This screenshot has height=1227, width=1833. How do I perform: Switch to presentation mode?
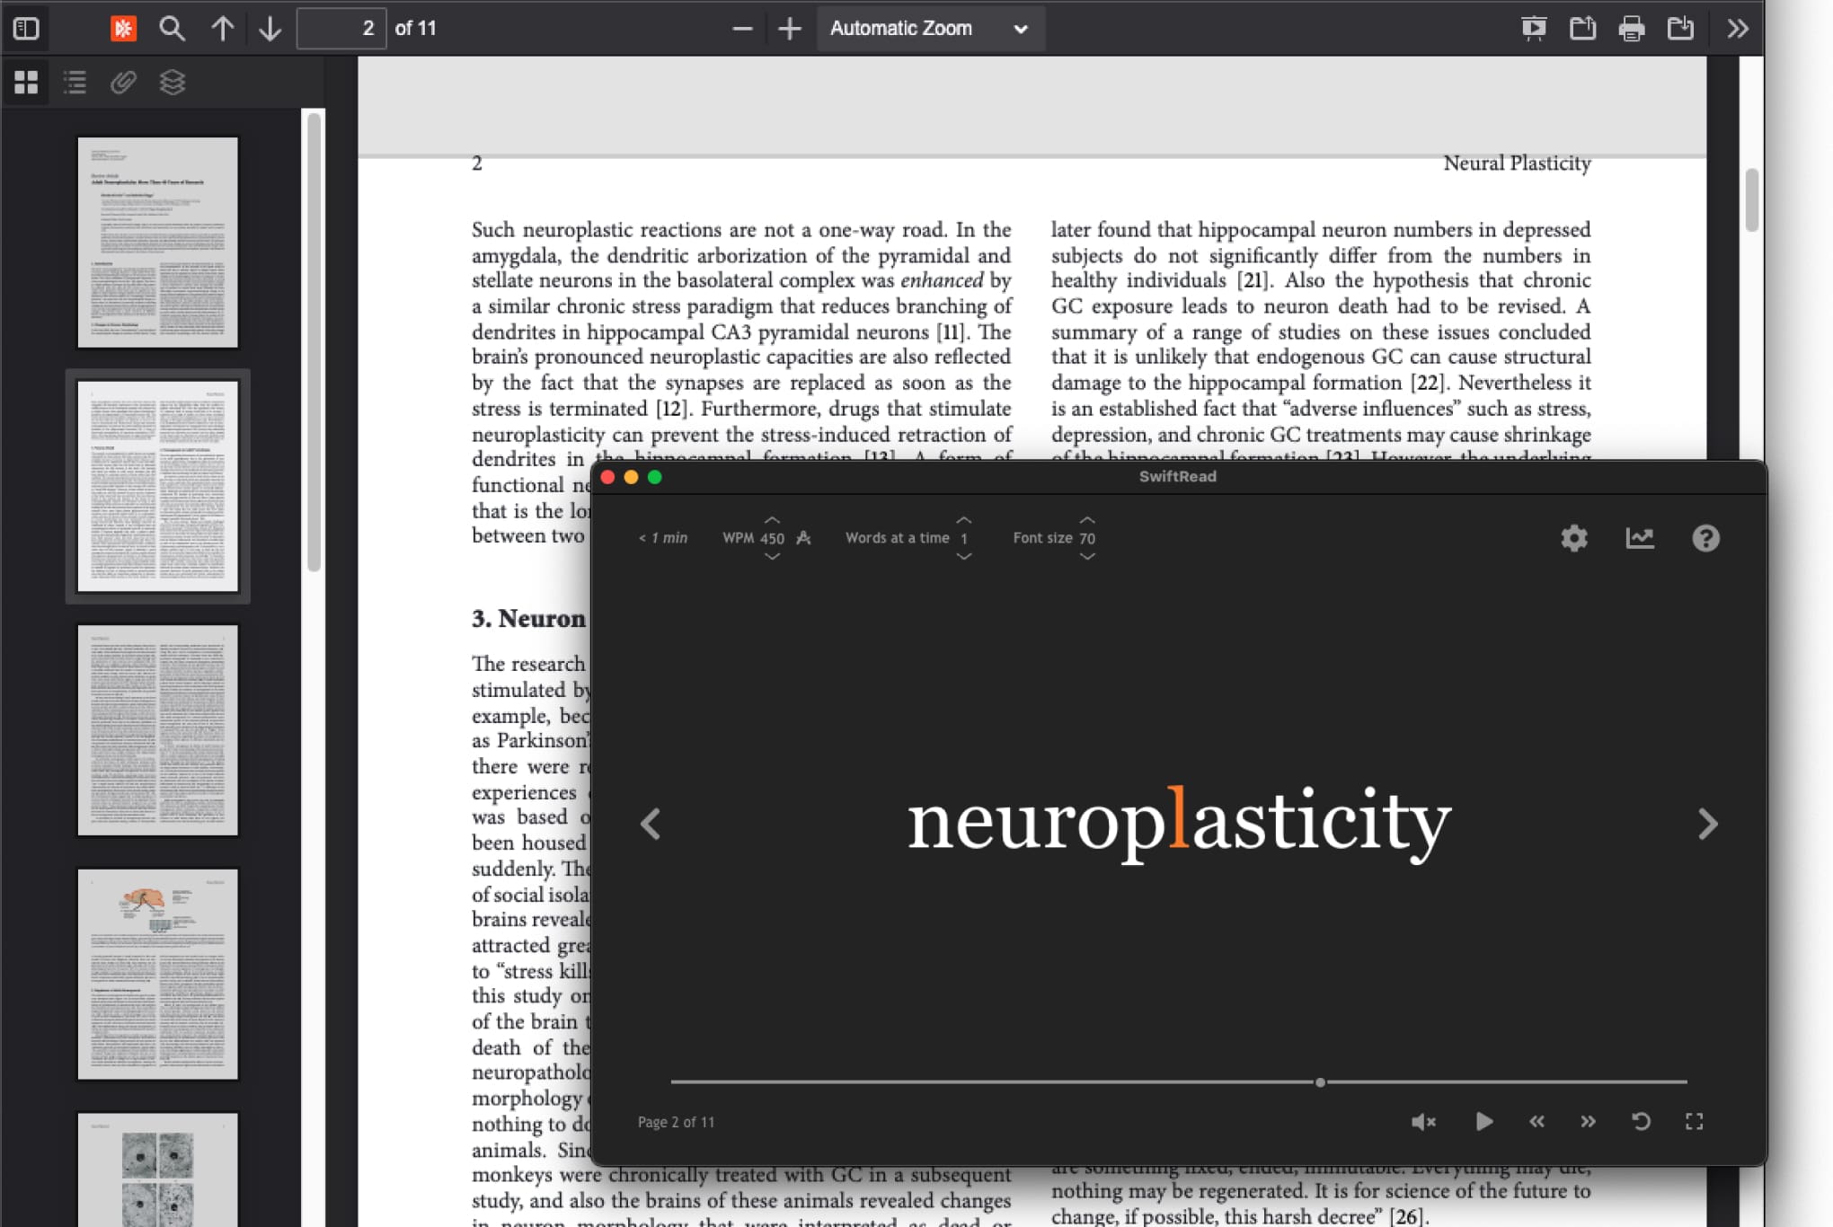click(1534, 28)
